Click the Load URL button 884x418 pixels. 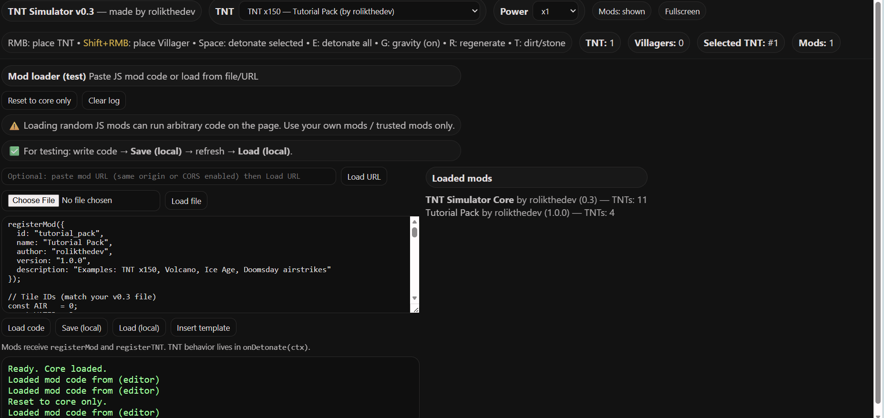[x=364, y=177]
